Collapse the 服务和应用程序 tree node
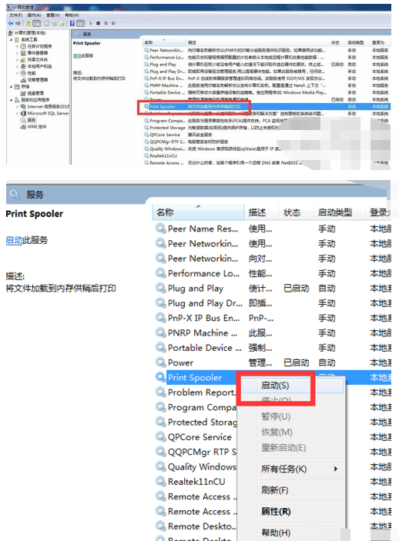Image resolution: width=399 pixels, height=541 pixels. pyautogui.click(x=12, y=100)
